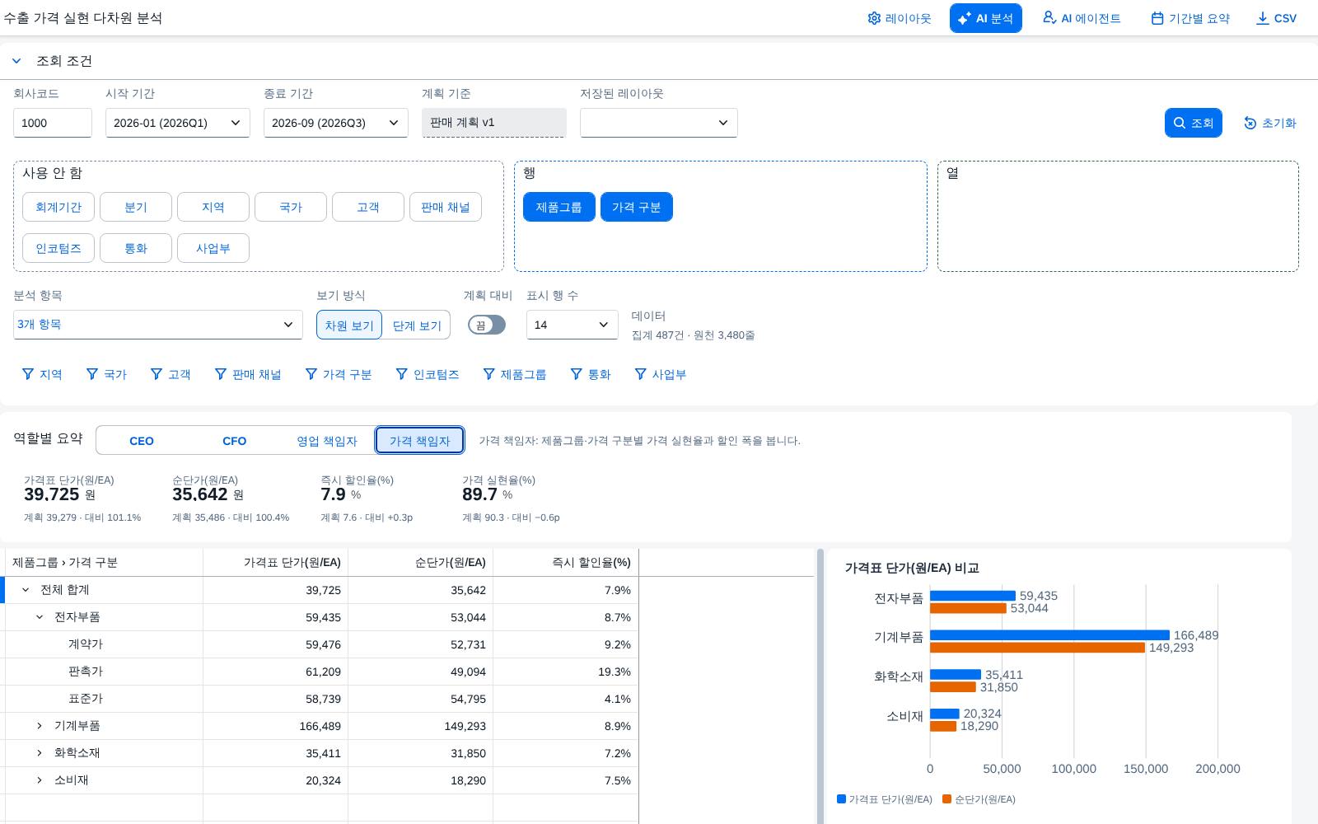Download the CSV export
Screen dimensions: 1318x824
click(x=1276, y=18)
